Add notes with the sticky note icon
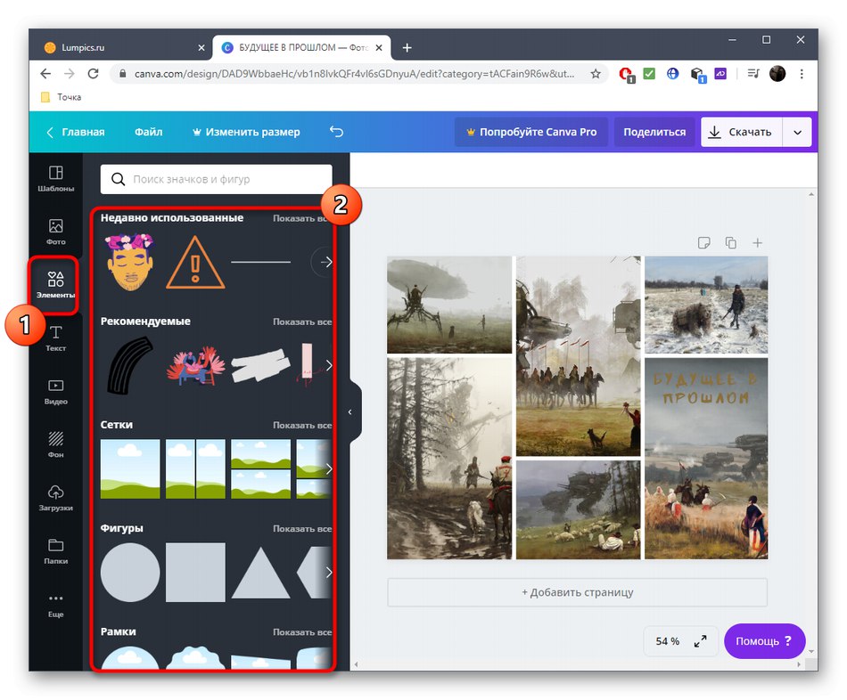 (x=703, y=243)
